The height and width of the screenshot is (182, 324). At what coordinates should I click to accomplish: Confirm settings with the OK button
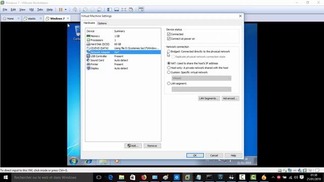click(195, 155)
